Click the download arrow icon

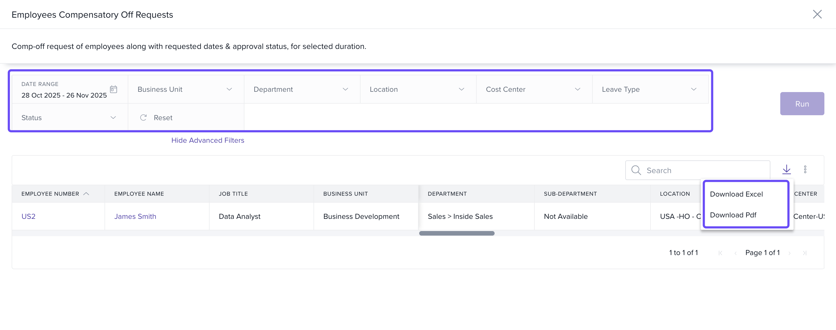coord(786,170)
